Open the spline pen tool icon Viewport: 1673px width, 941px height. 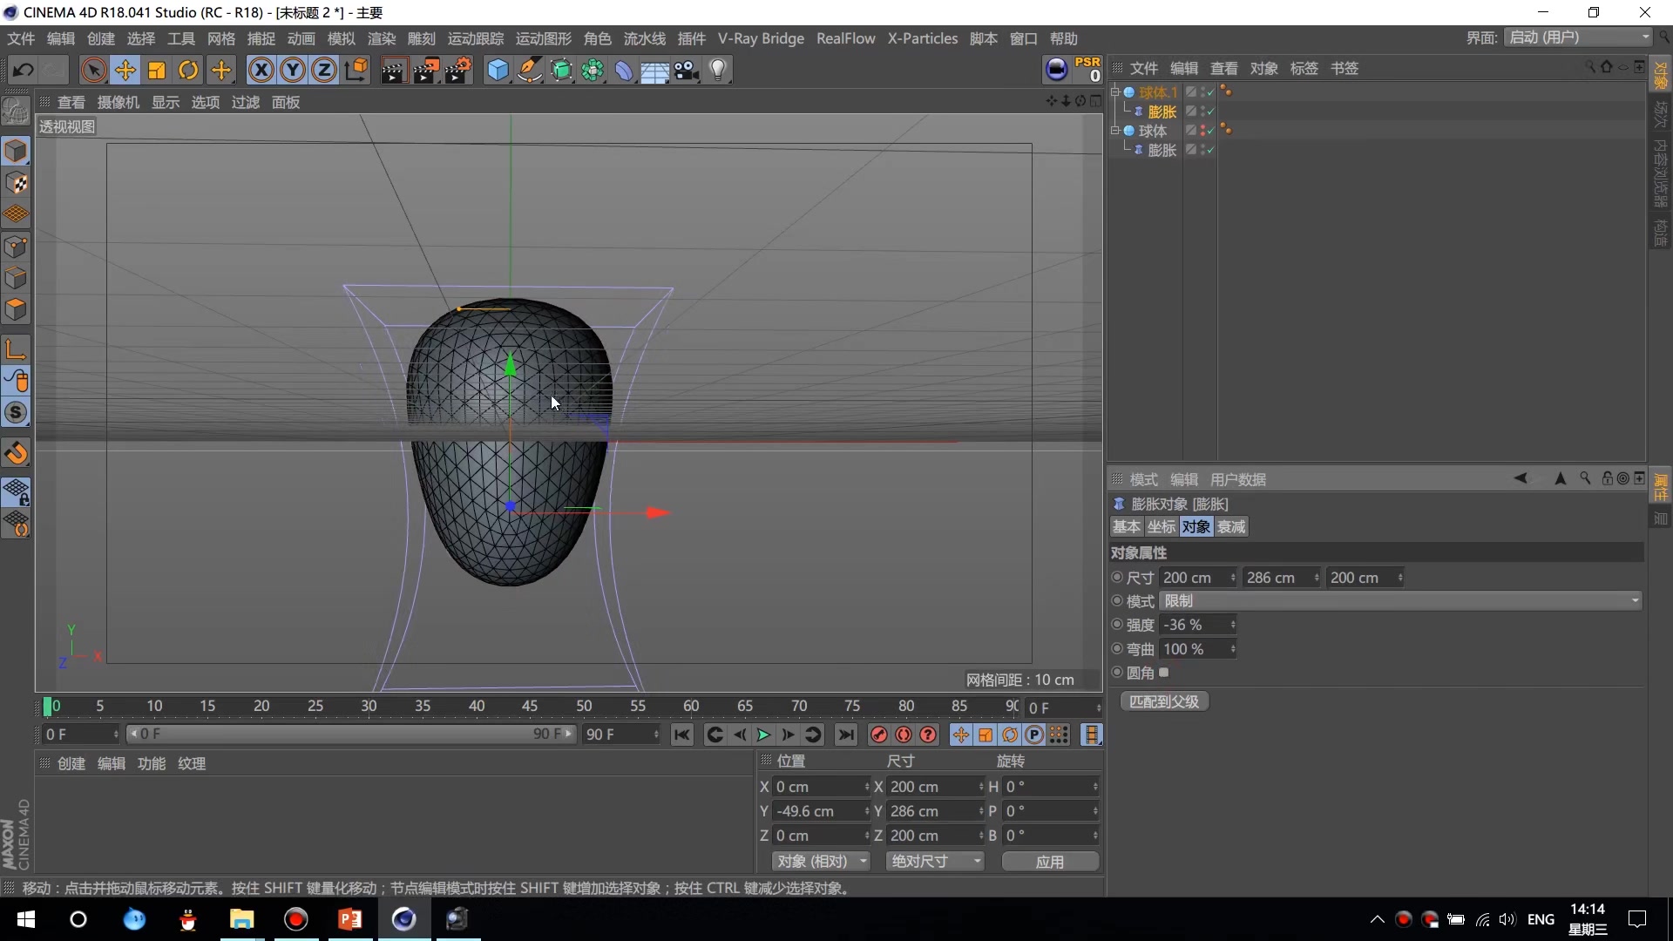[x=530, y=71]
